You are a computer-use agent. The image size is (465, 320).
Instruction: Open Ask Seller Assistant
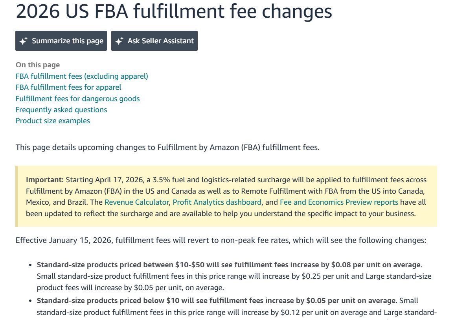point(154,41)
